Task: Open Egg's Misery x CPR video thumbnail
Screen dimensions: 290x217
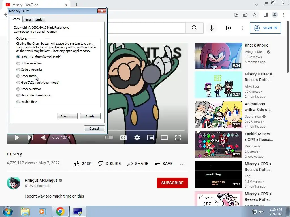Action: click(218, 175)
